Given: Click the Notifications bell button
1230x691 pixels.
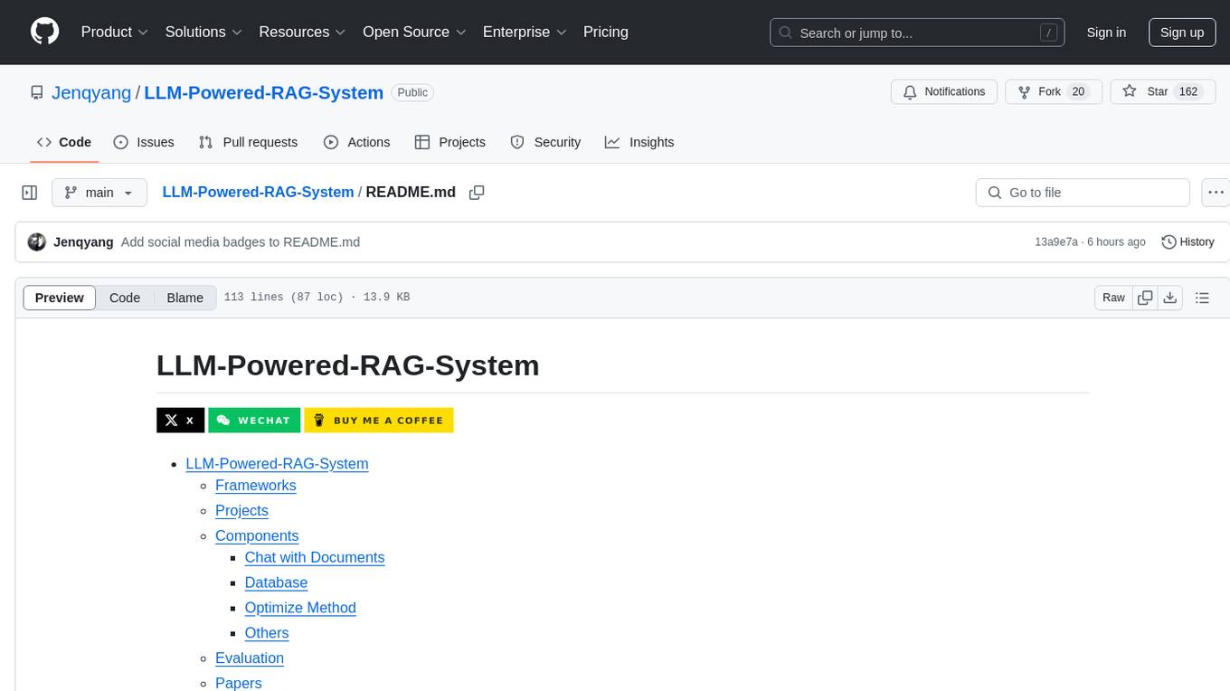Looking at the screenshot, I should (x=944, y=92).
